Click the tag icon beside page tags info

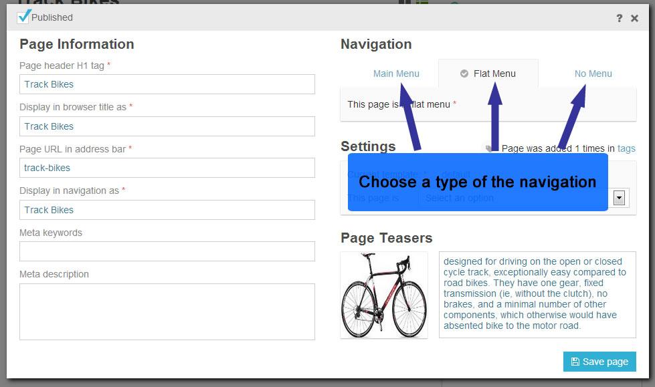[488, 148]
